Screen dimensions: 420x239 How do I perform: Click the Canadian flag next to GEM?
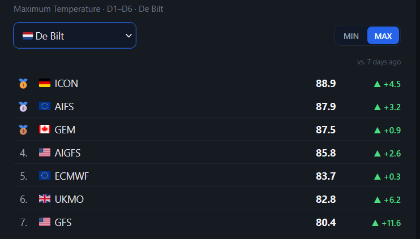tap(45, 129)
